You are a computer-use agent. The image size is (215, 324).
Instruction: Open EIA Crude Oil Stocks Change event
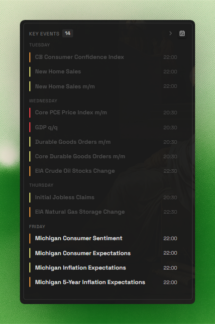104,171
